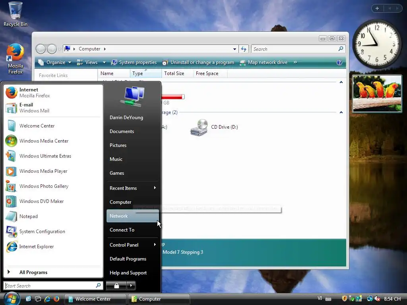The width and height of the screenshot is (407, 305).
Task: Open Internet Explorer from quick launch
Action: point(47,299)
